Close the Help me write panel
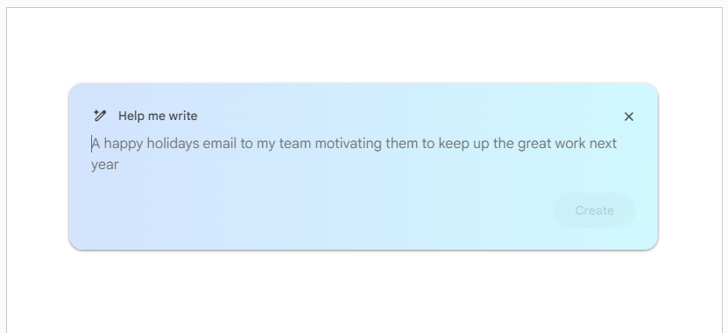Image resolution: width=728 pixels, height=333 pixels. [x=629, y=117]
